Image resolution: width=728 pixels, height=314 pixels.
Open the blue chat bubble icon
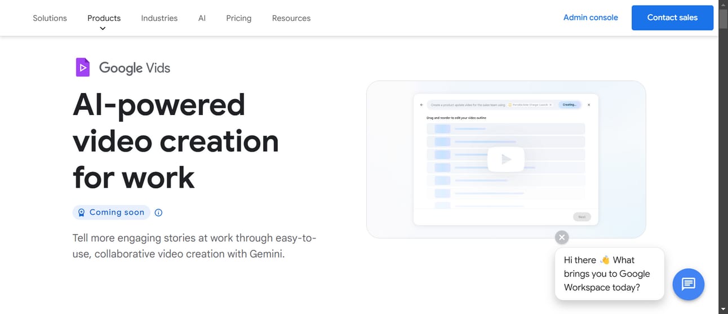689,284
